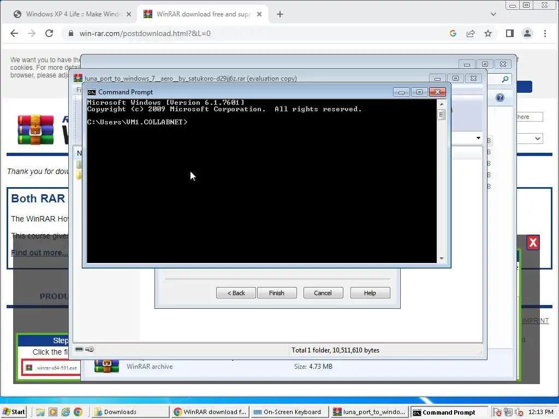Click the disk icon in the WinRAR status bar
Viewport: 559px width, 419px height.
tap(79, 349)
